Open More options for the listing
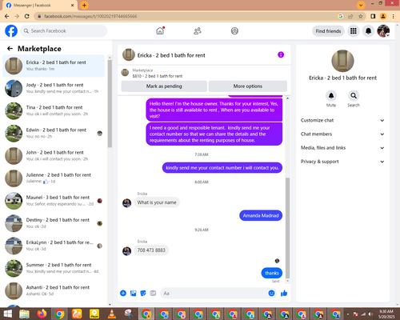The image size is (400, 320). click(248, 86)
